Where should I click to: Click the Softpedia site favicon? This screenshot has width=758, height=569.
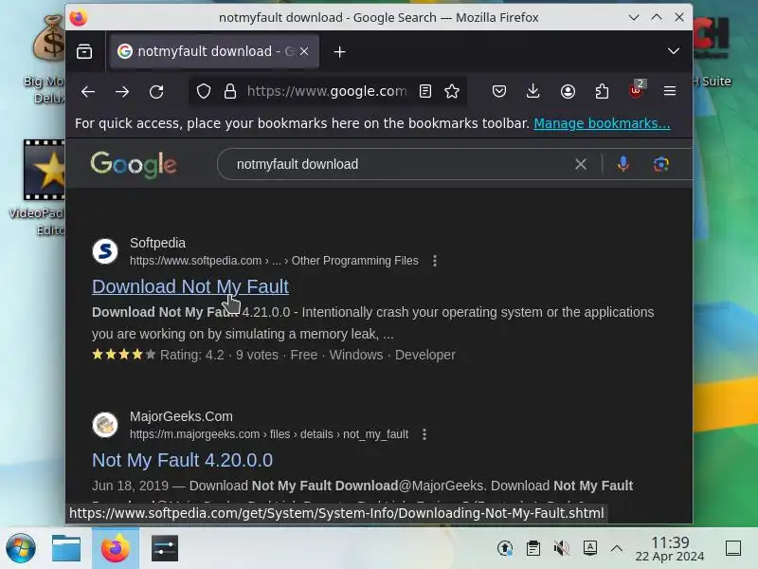tap(105, 251)
